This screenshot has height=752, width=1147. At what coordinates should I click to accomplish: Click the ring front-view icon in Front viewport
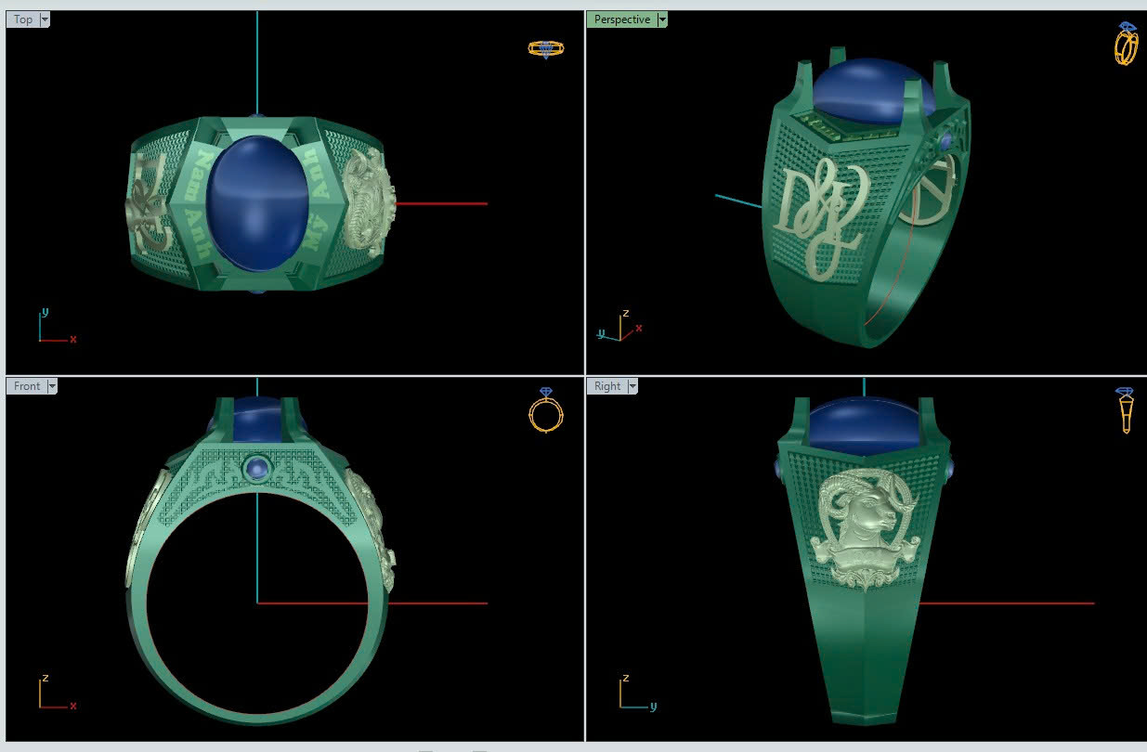pyautogui.click(x=545, y=410)
